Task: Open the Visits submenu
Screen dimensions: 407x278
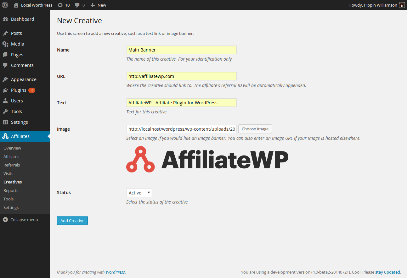Action: coord(8,173)
